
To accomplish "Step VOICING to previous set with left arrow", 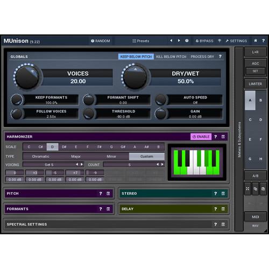I will tap(77, 164).
